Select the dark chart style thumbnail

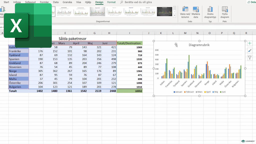click(164, 11)
